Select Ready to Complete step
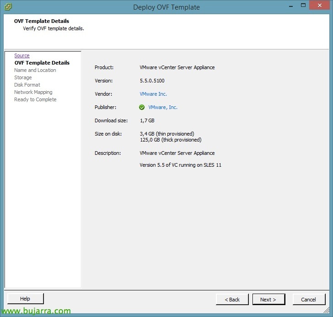This screenshot has height=317, width=333. coord(35,99)
